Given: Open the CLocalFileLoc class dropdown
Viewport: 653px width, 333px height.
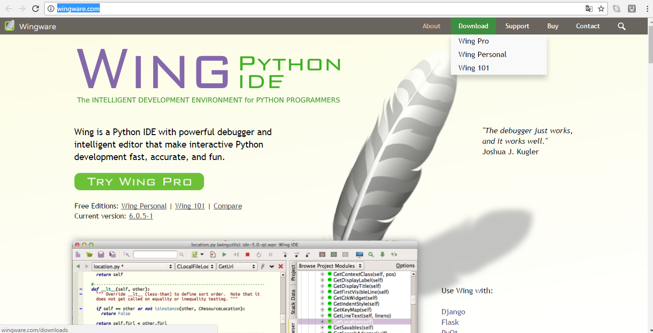Looking at the screenshot, I should (195, 266).
